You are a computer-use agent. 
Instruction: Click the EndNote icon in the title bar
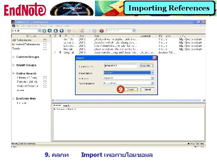[13, 22]
